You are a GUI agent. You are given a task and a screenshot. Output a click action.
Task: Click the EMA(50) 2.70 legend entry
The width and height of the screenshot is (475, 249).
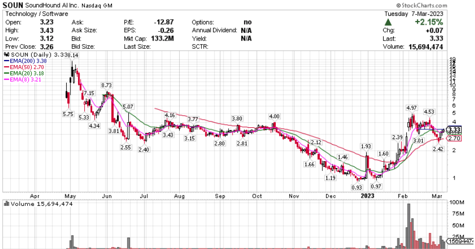coord(24,67)
